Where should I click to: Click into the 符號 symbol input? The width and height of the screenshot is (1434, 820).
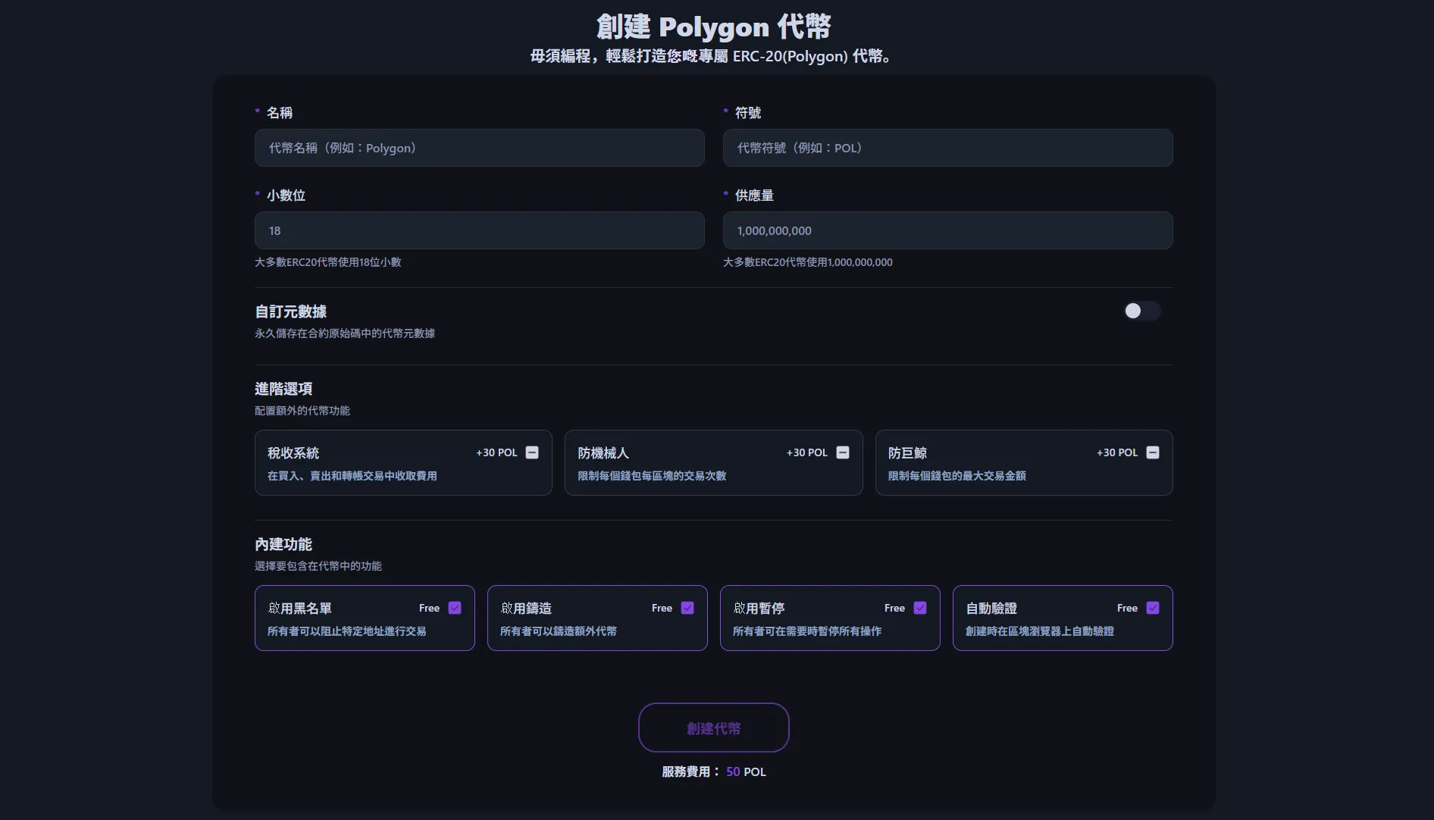pyautogui.click(x=947, y=148)
